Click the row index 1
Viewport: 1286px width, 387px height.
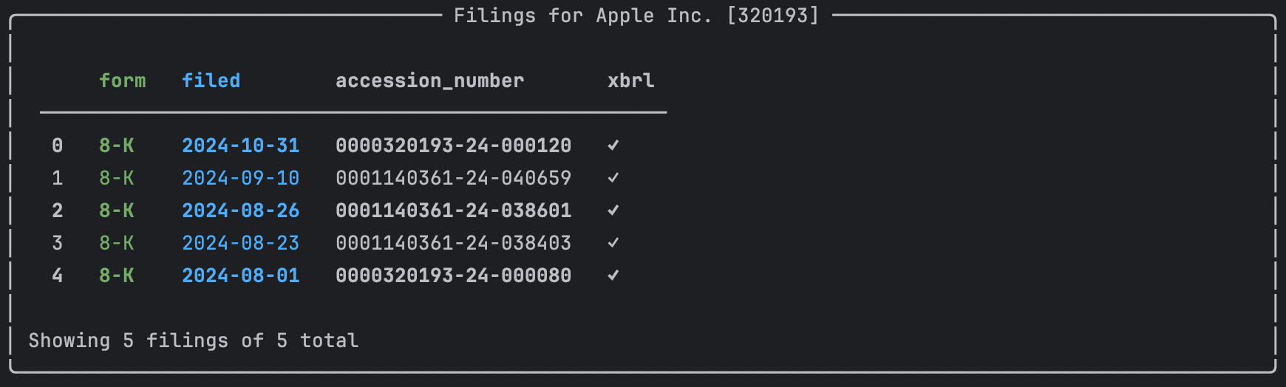[x=58, y=178]
